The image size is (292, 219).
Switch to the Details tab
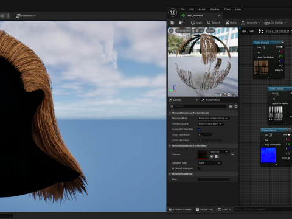pos(177,100)
